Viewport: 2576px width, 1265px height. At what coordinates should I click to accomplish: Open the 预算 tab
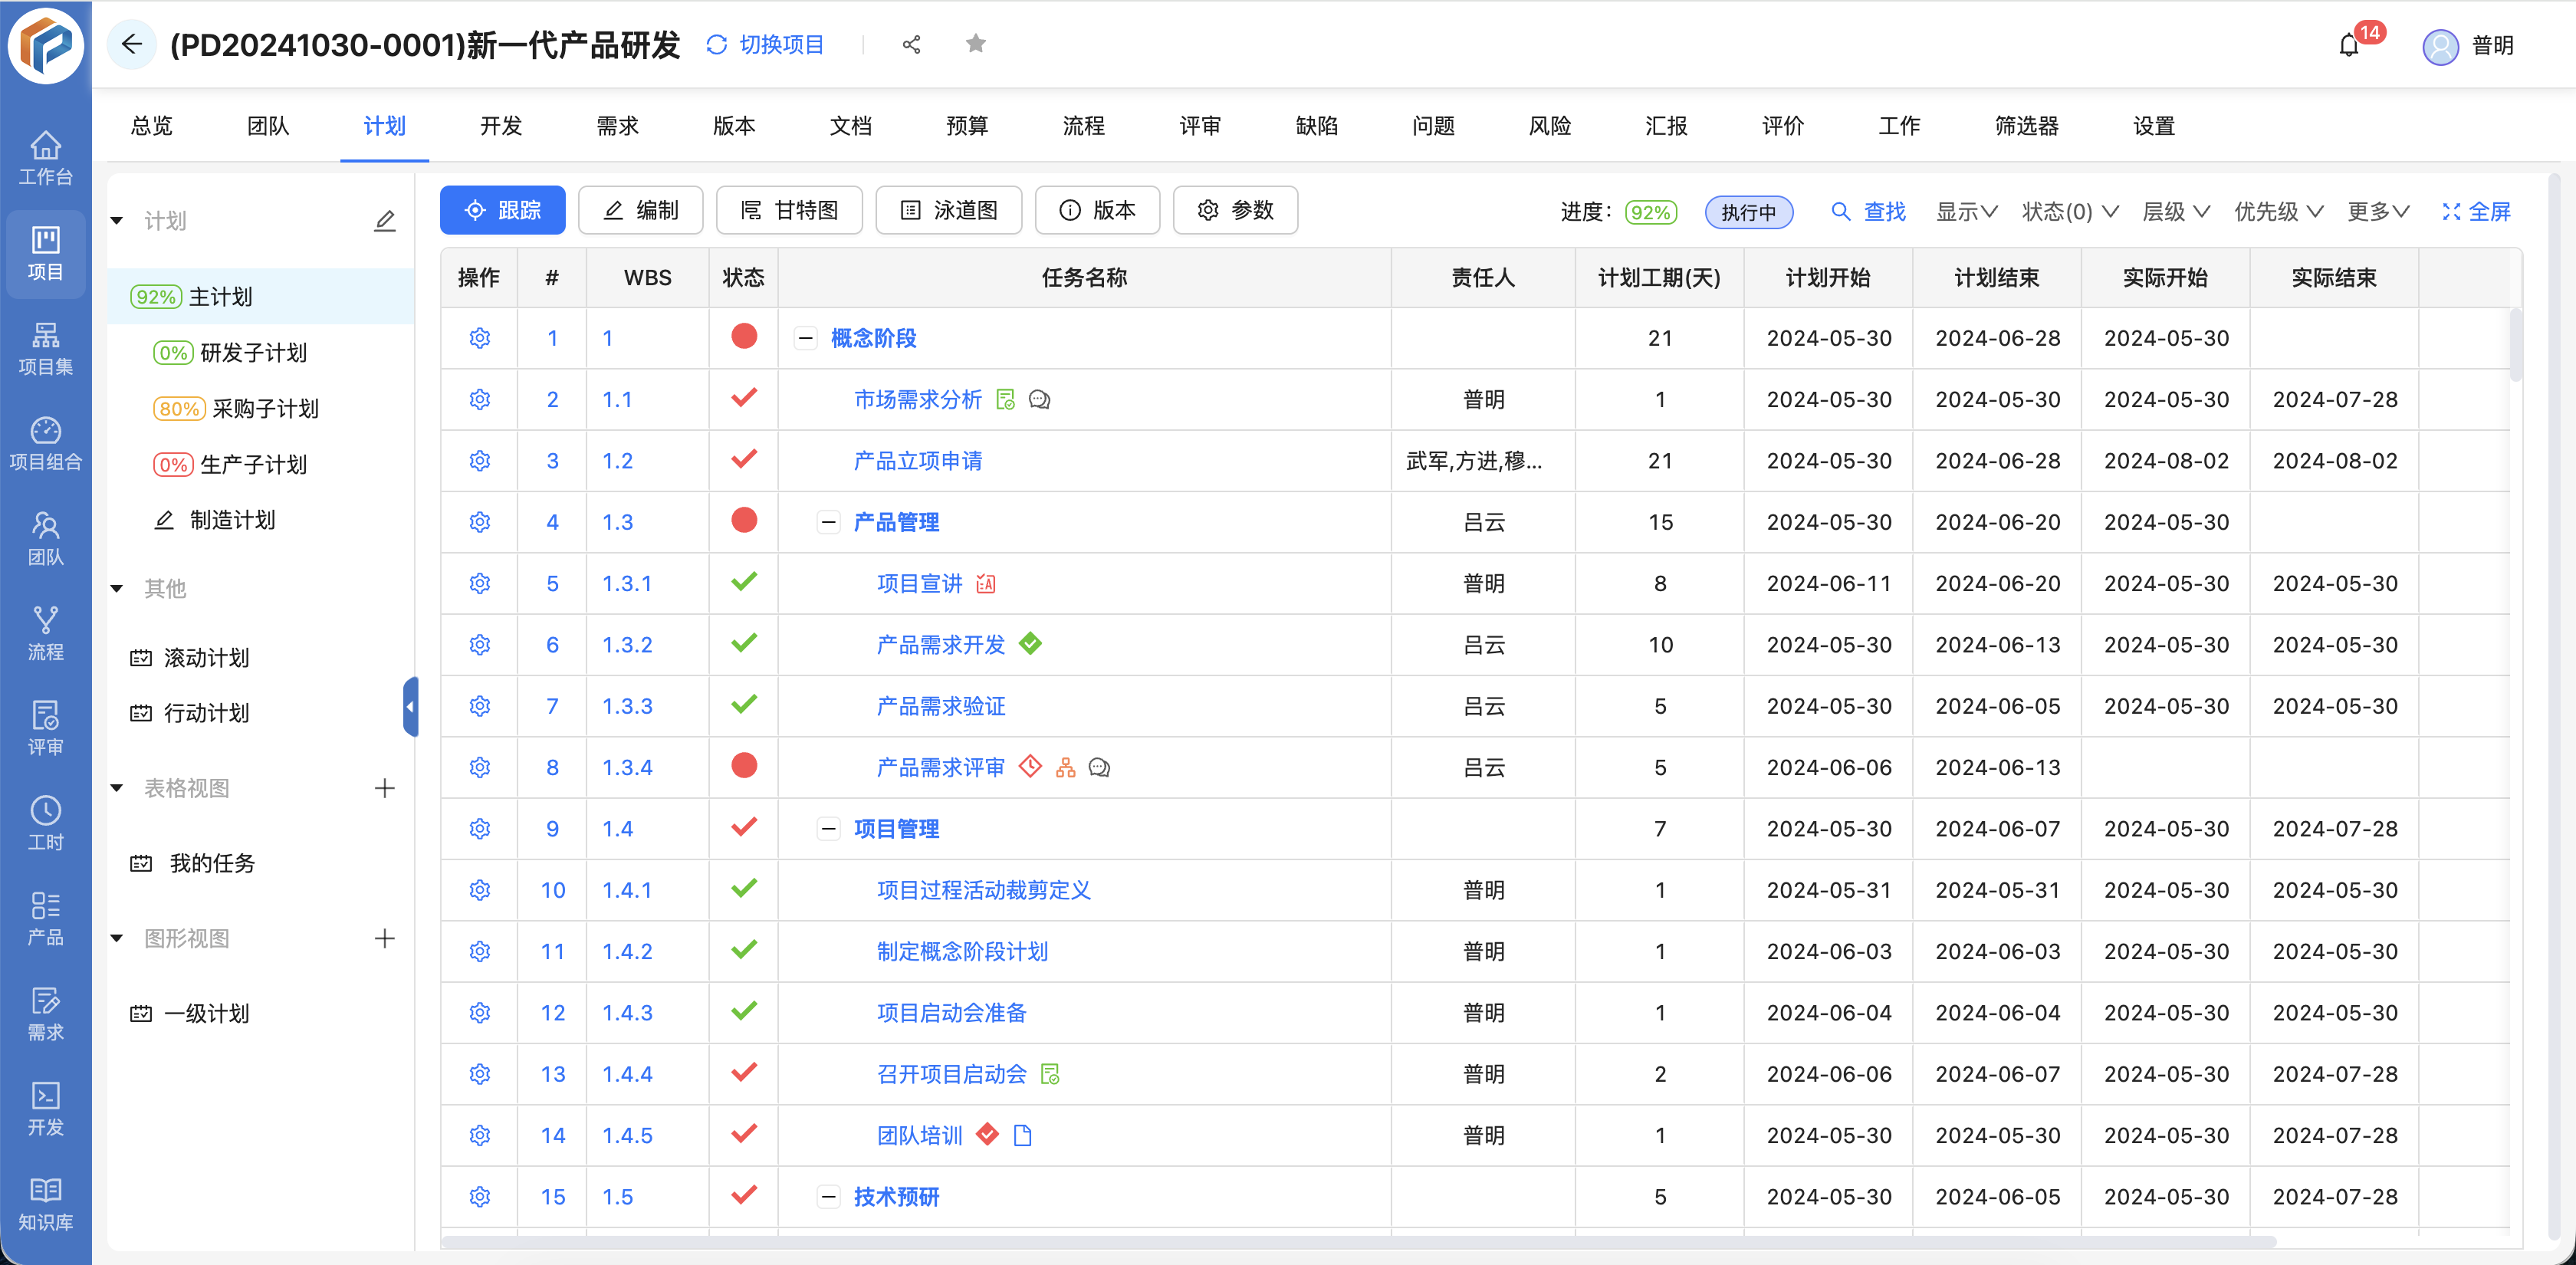(x=967, y=126)
